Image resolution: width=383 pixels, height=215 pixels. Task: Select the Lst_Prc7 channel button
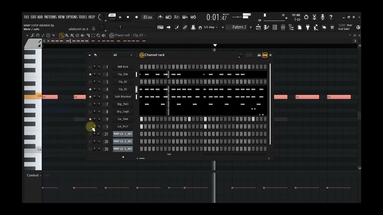coord(123,127)
